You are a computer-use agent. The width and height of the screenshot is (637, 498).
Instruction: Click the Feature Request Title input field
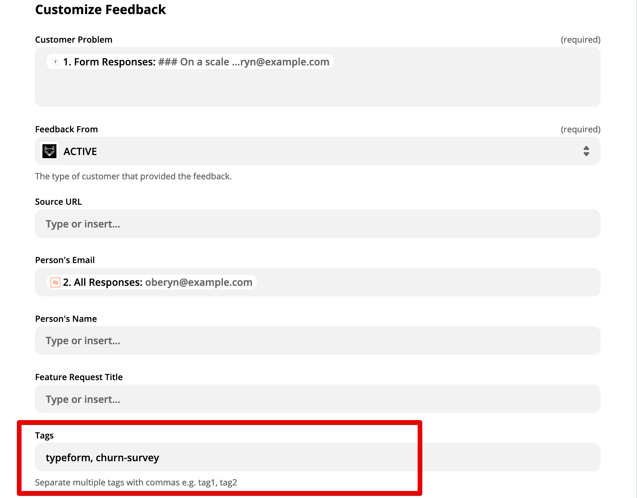coord(317,399)
